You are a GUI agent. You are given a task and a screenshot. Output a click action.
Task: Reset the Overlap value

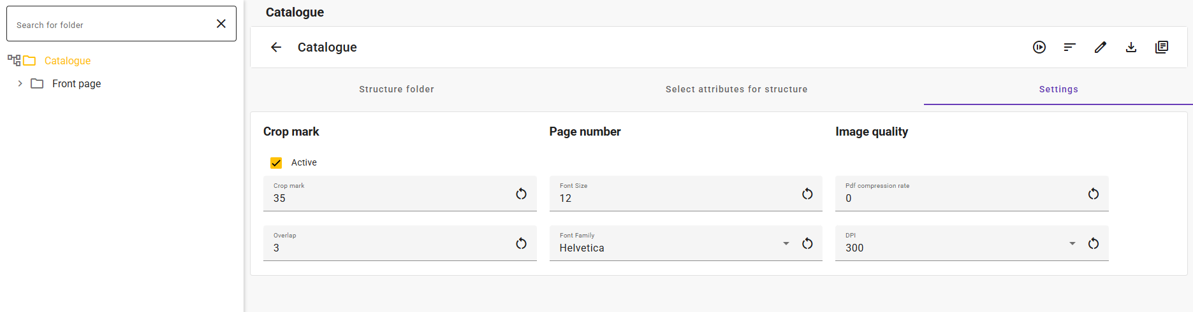point(521,243)
